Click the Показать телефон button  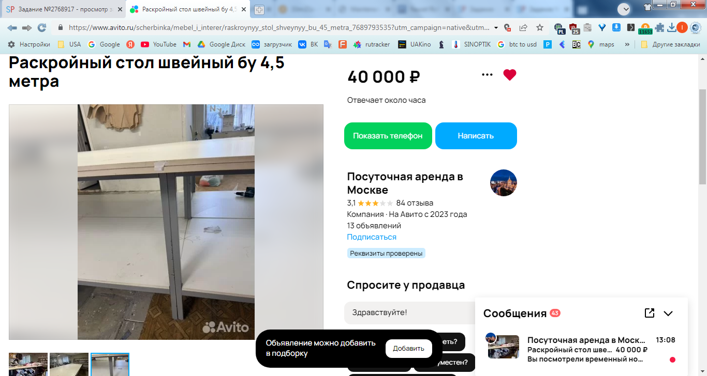388,136
